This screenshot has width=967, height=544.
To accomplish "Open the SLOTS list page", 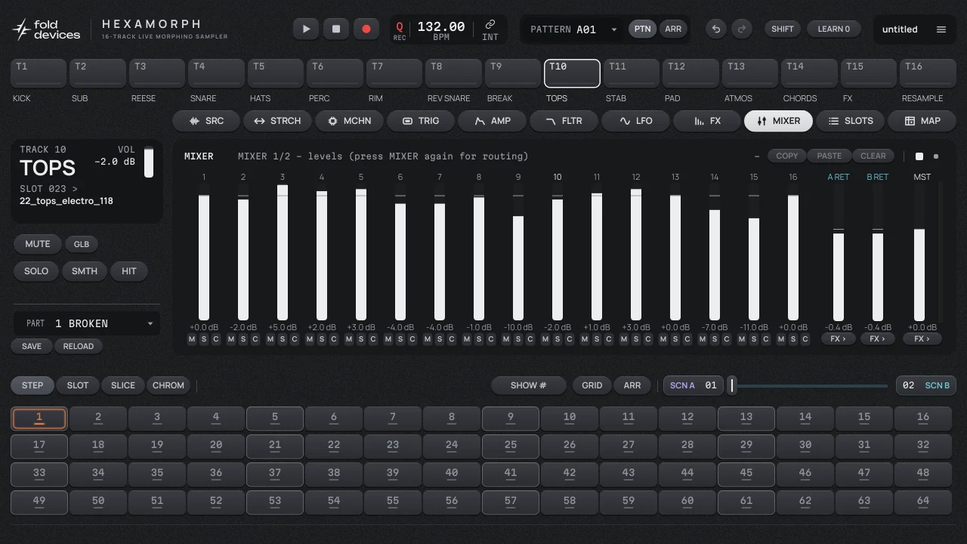I will pyautogui.click(x=850, y=121).
